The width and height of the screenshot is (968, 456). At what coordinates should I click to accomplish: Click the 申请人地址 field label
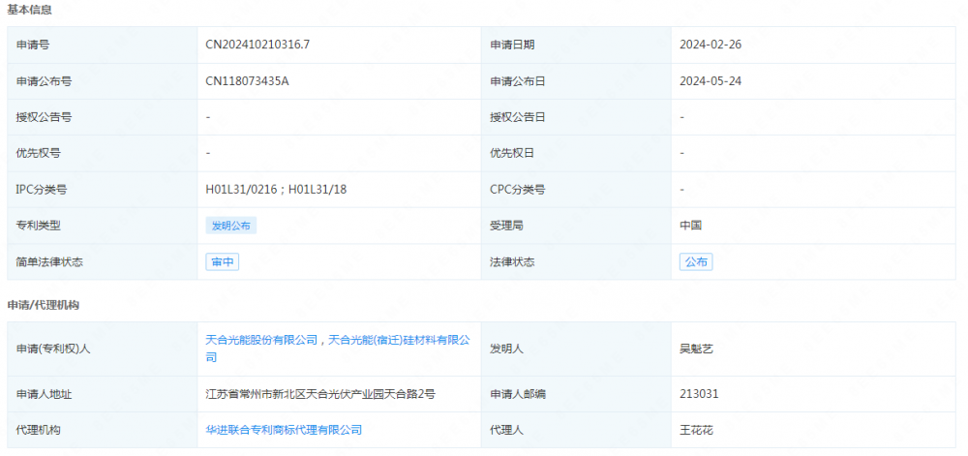[44, 394]
